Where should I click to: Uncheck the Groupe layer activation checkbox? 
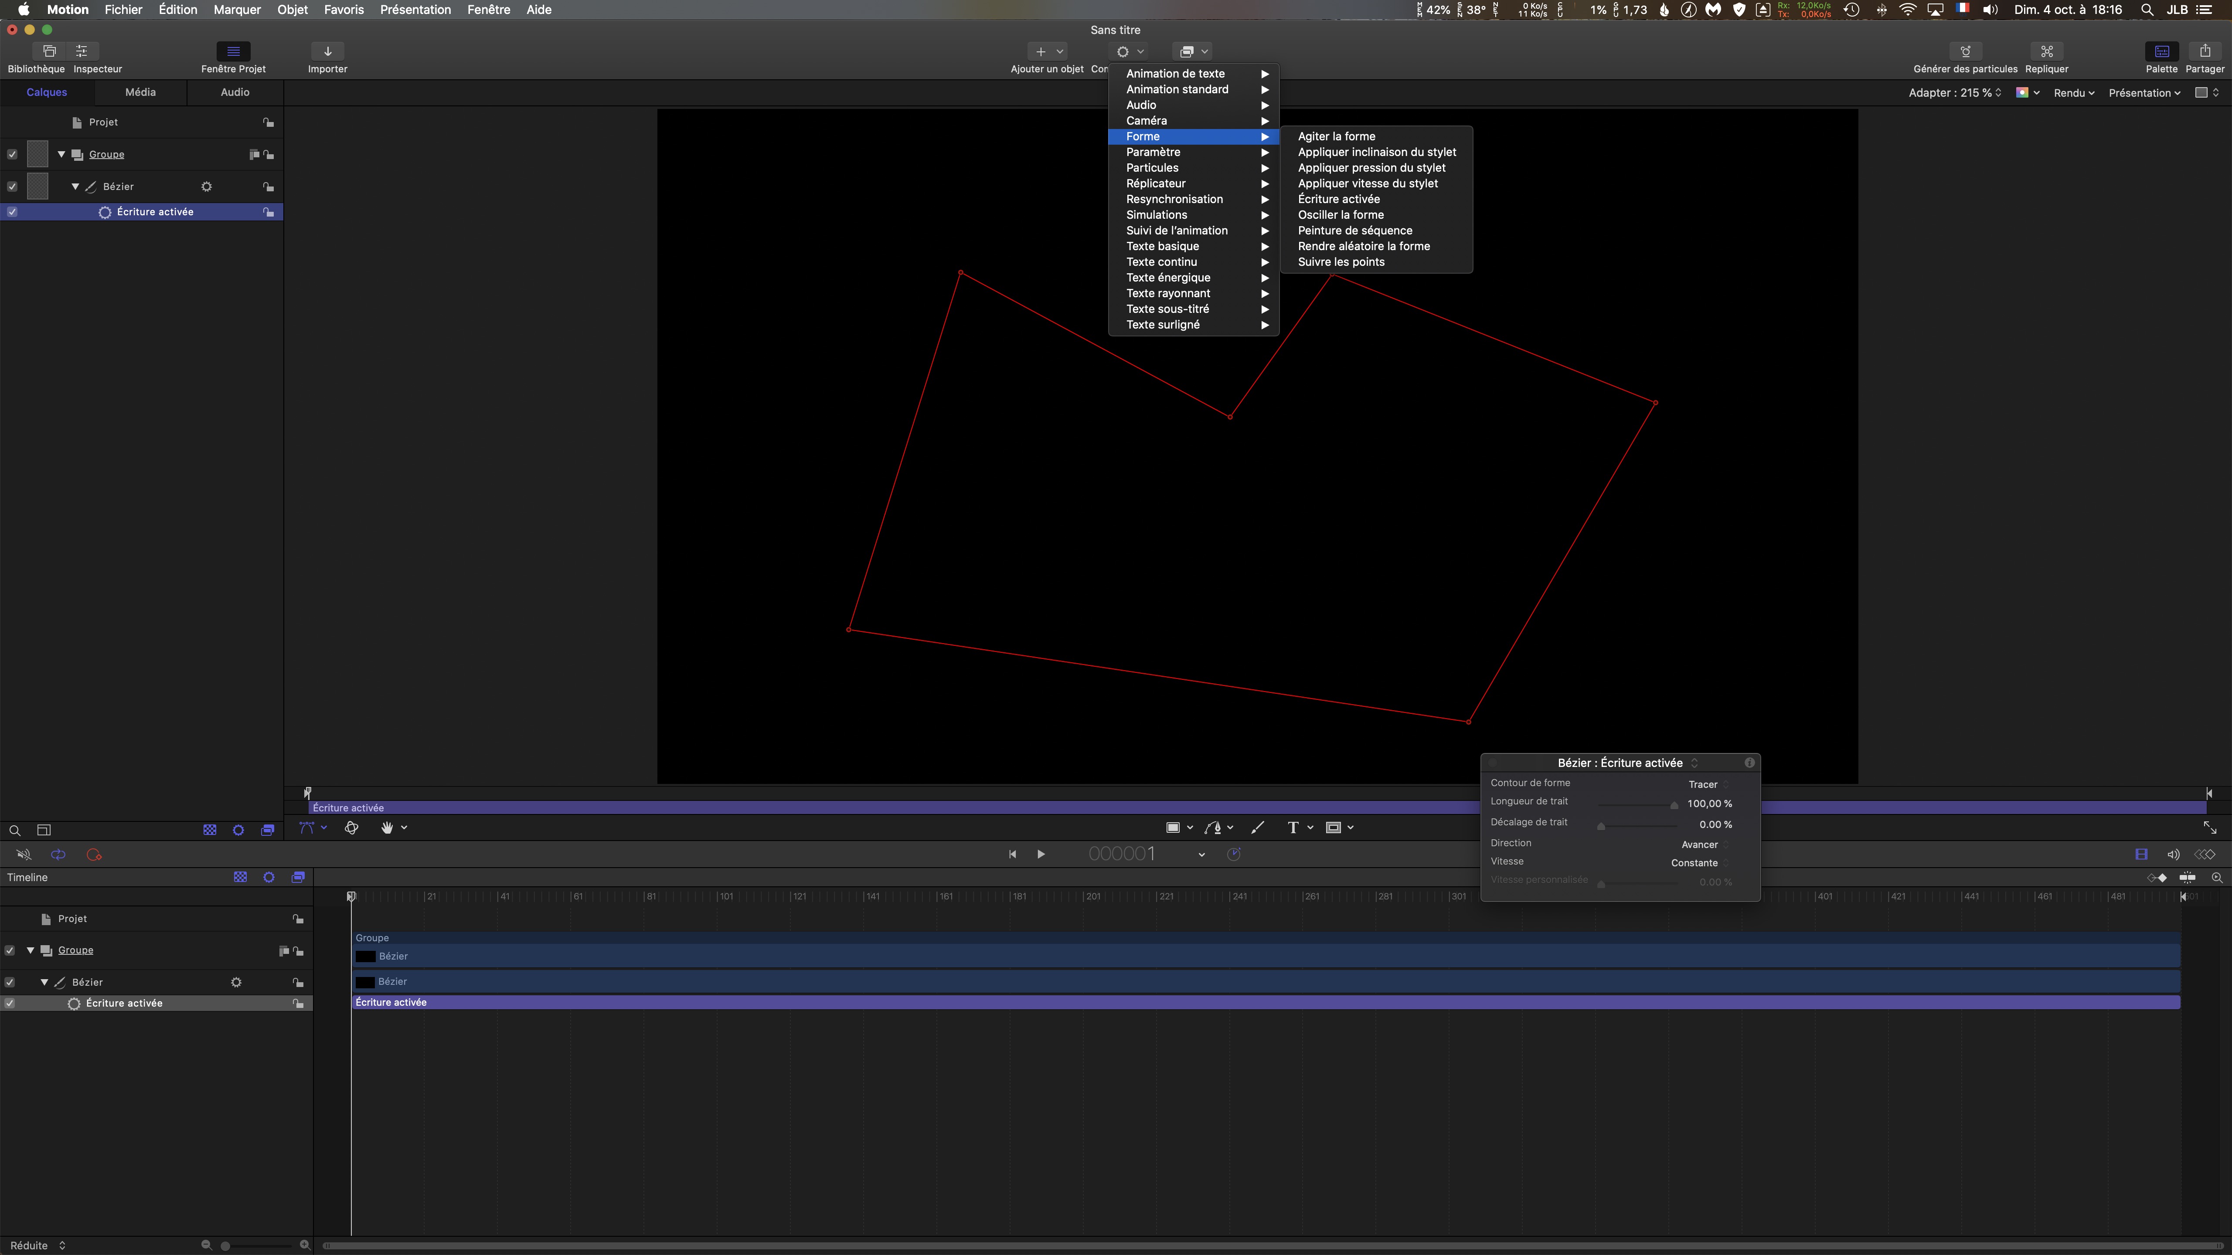12,154
